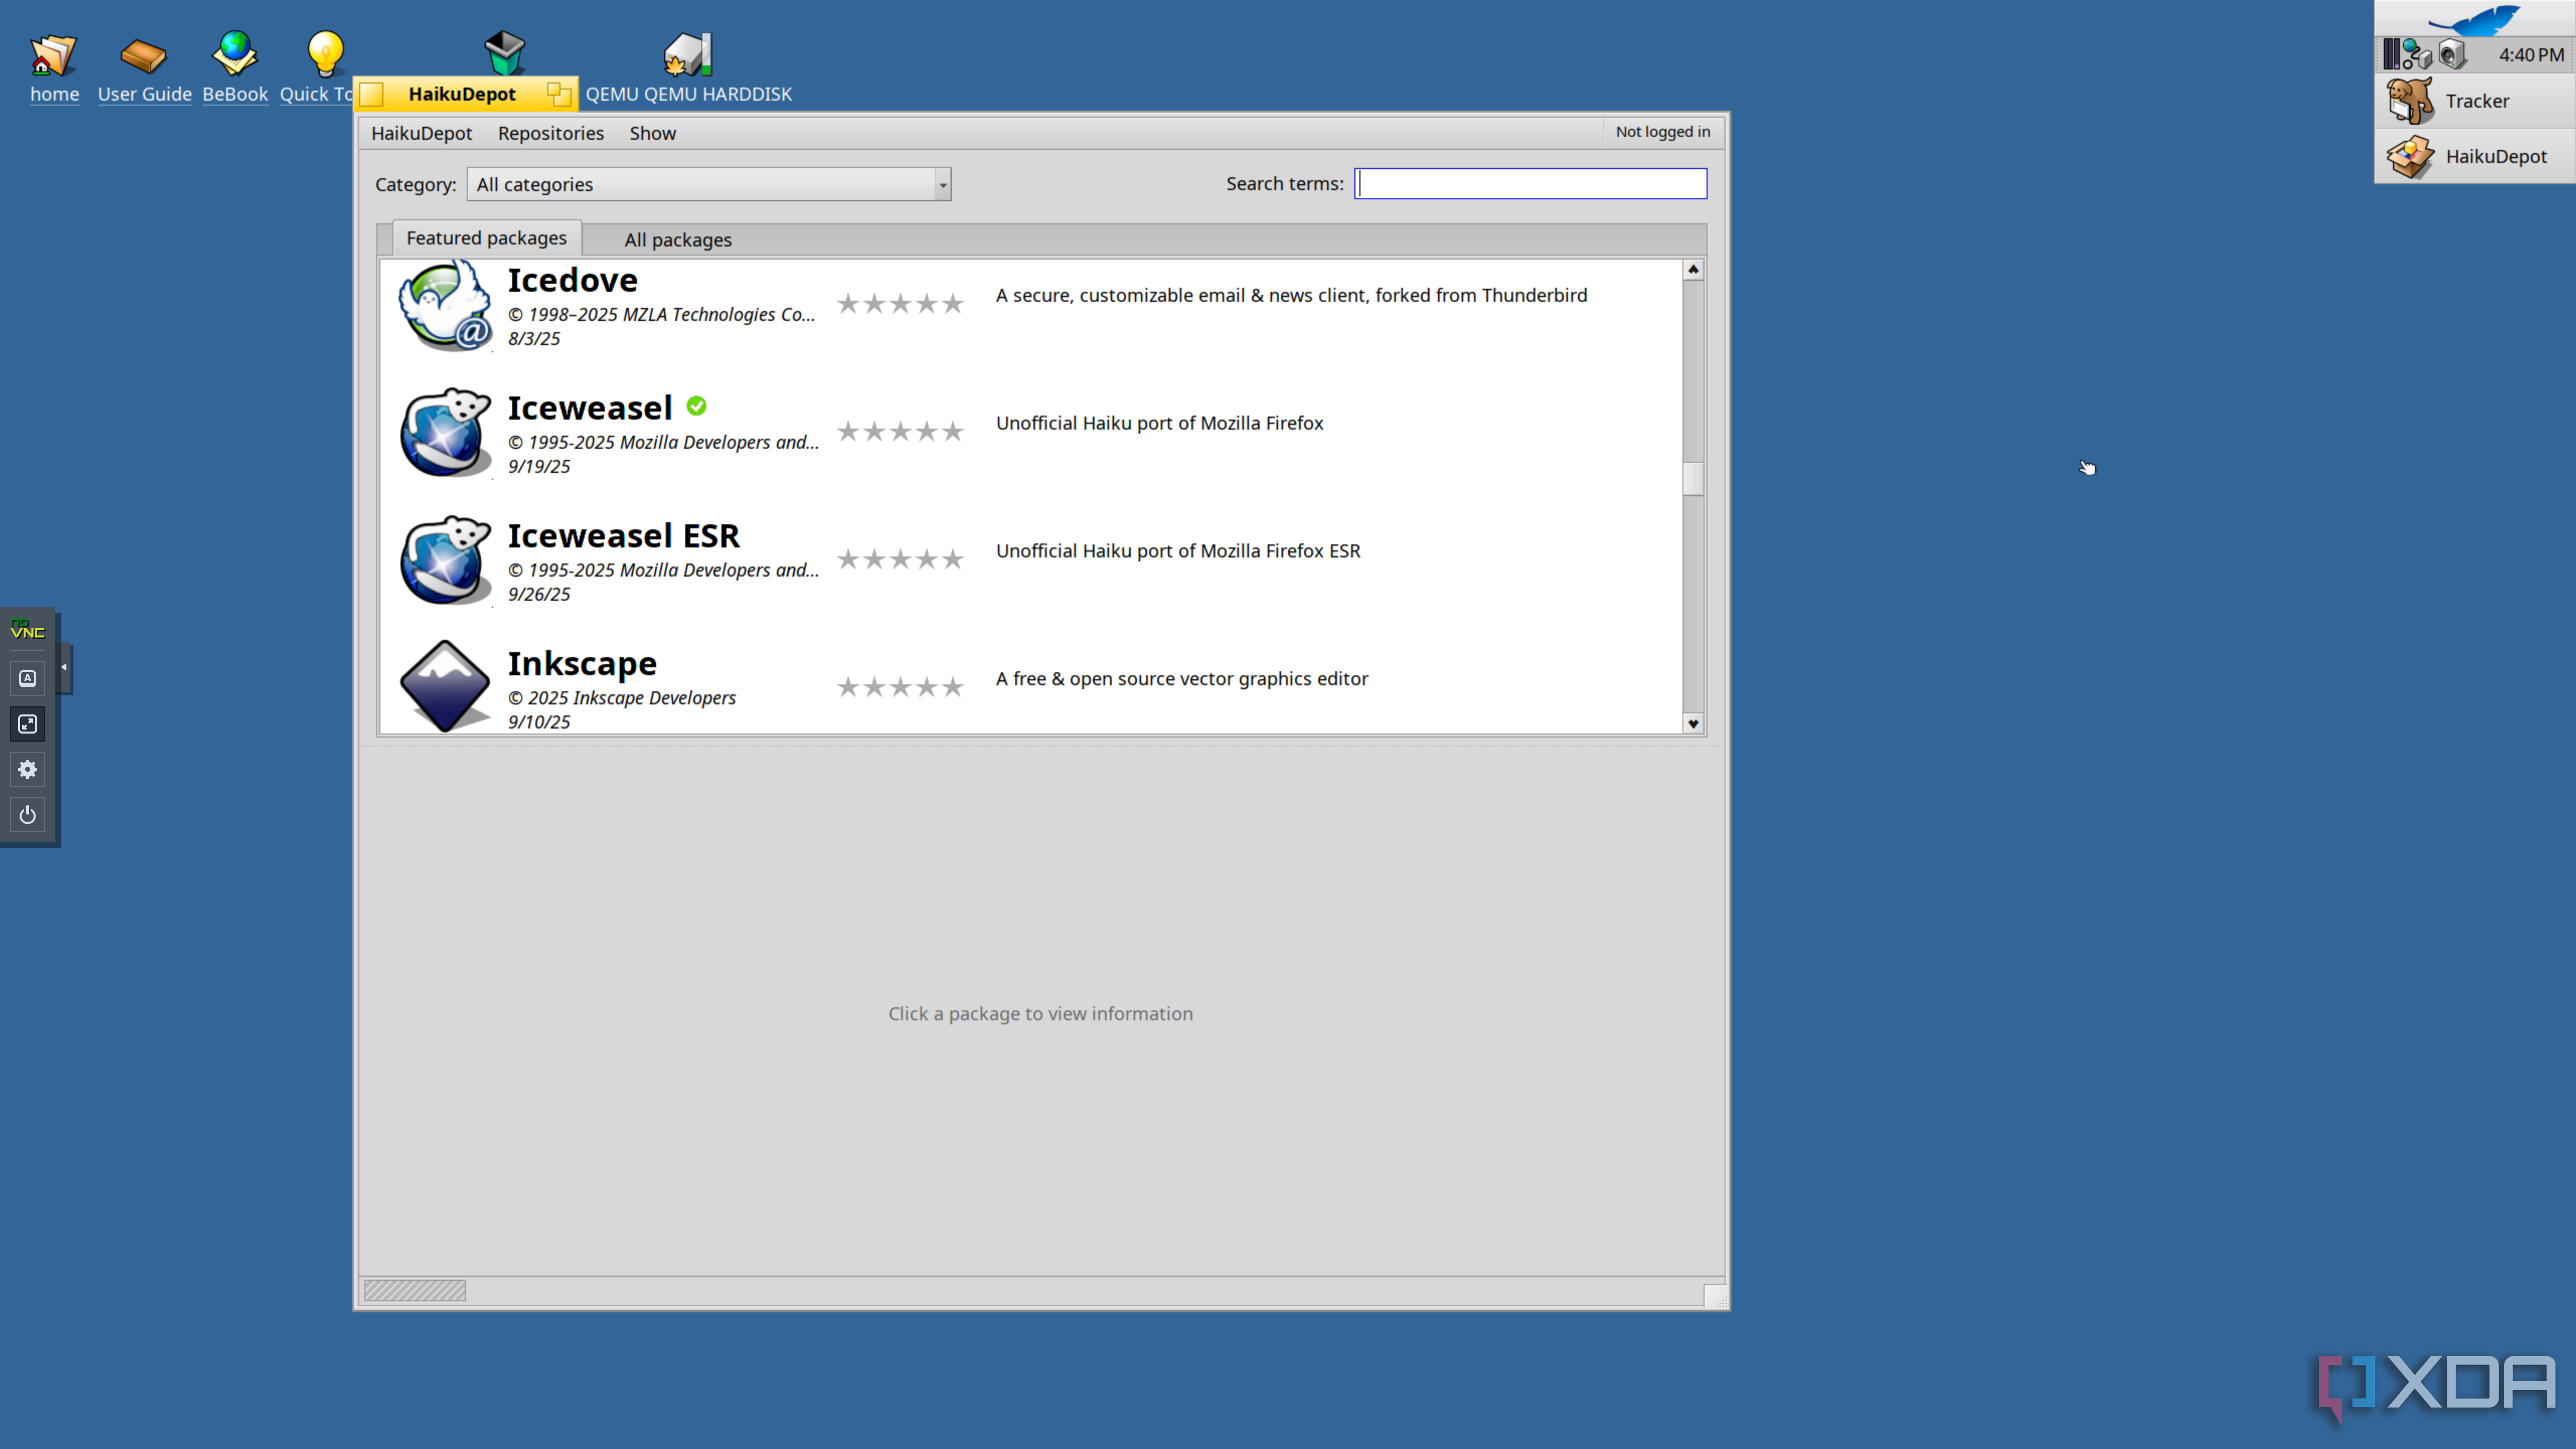Click the 4:40 PM clock
This screenshot has width=2576, height=1449.
[x=2531, y=55]
